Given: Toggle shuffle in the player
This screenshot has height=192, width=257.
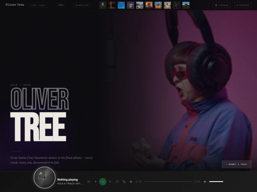Looking at the screenshot, I should tap(89, 182).
